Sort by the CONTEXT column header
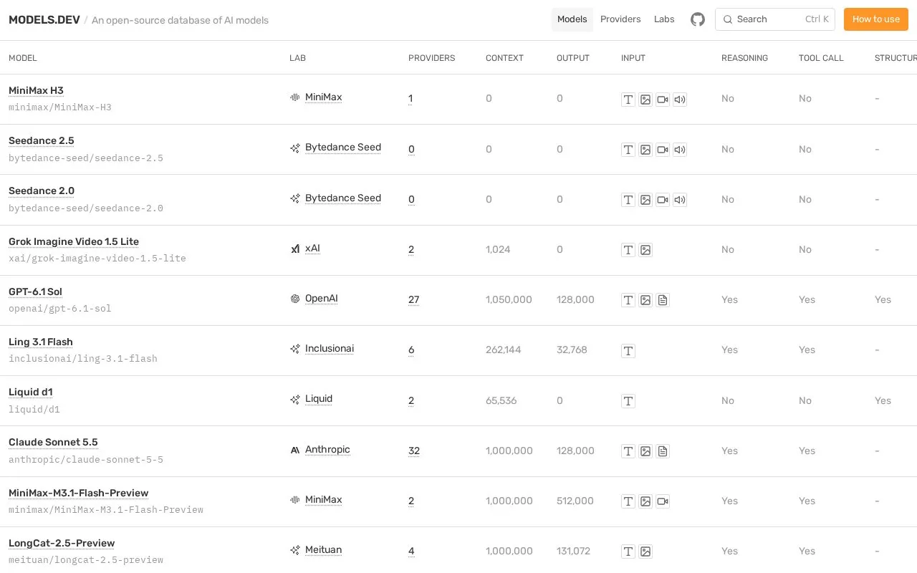 [504, 58]
